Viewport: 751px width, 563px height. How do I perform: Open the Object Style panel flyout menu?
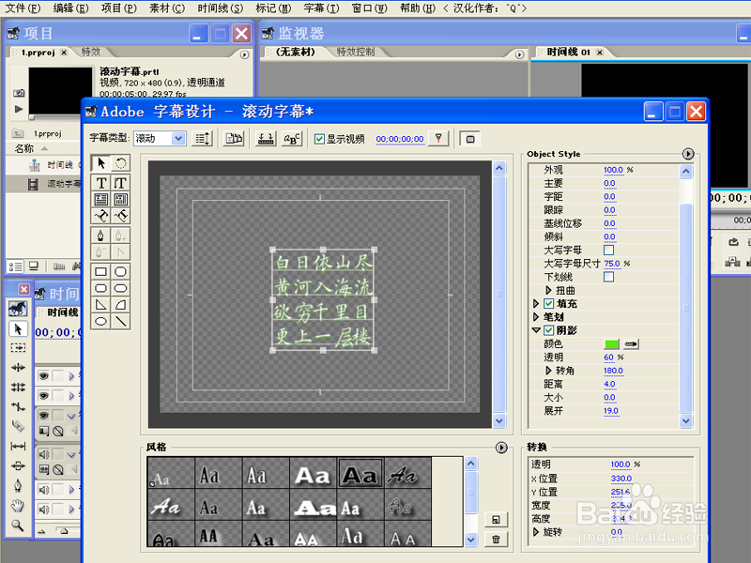[688, 154]
